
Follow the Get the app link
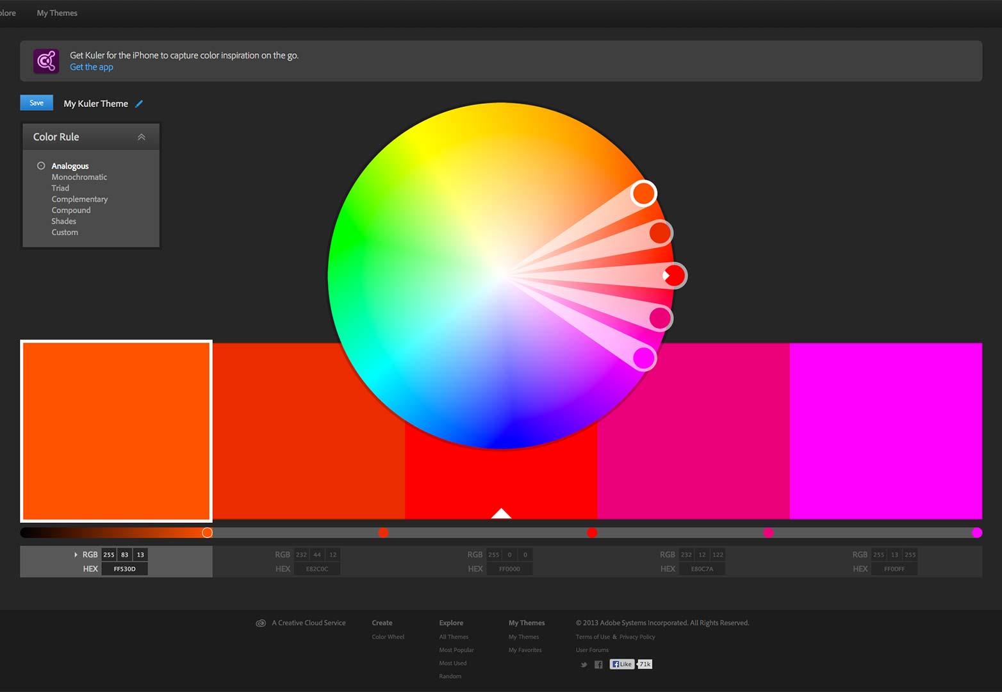tap(91, 67)
